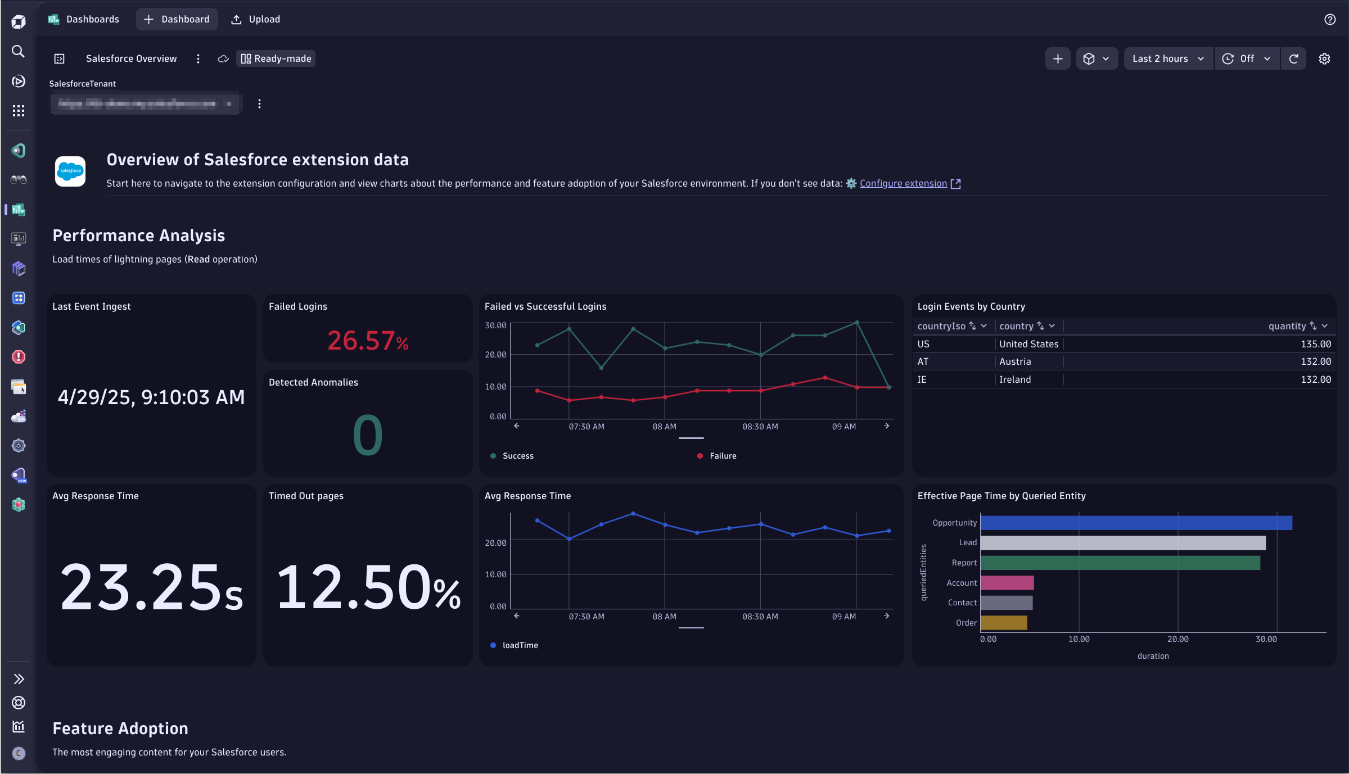Click the refresh dashboard icon
The width and height of the screenshot is (1349, 774).
coord(1293,58)
